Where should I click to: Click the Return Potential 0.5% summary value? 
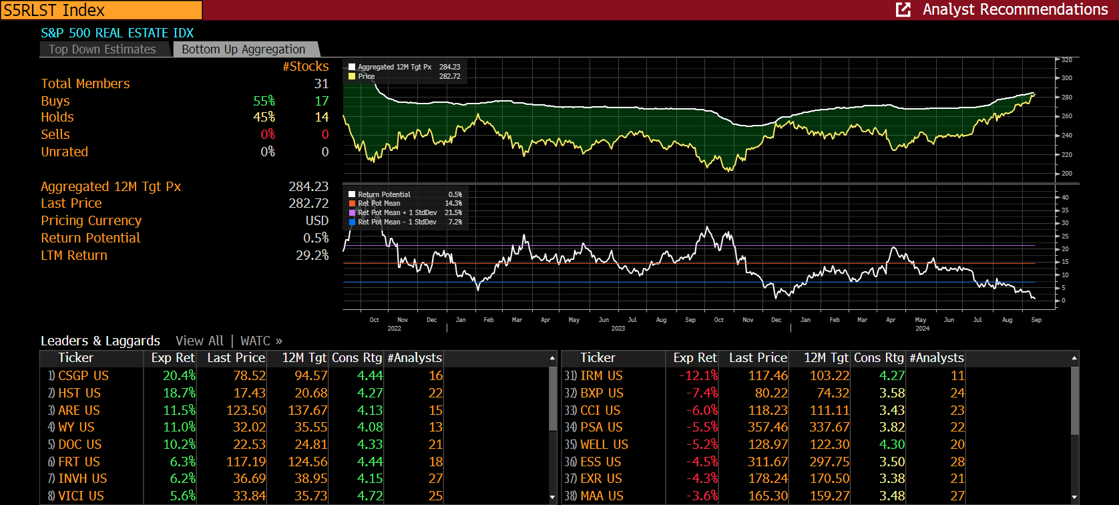316,238
